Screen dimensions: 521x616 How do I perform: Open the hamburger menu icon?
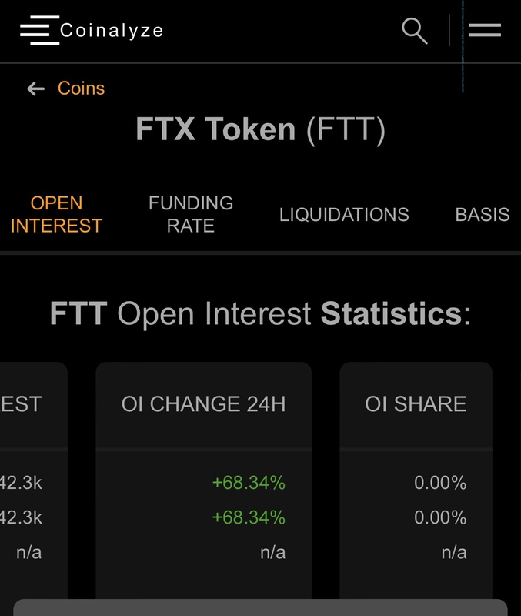[x=485, y=30]
